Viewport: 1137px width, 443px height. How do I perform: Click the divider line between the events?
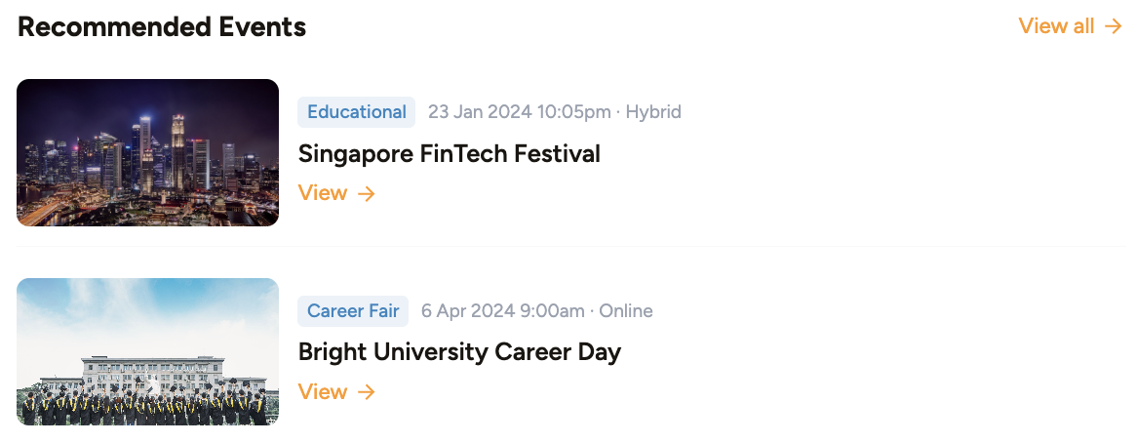click(570, 247)
